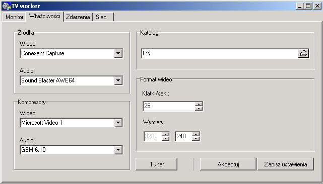The image size is (323, 184).
Task: Increase the 240 height value
Action: tap(196, 134)
